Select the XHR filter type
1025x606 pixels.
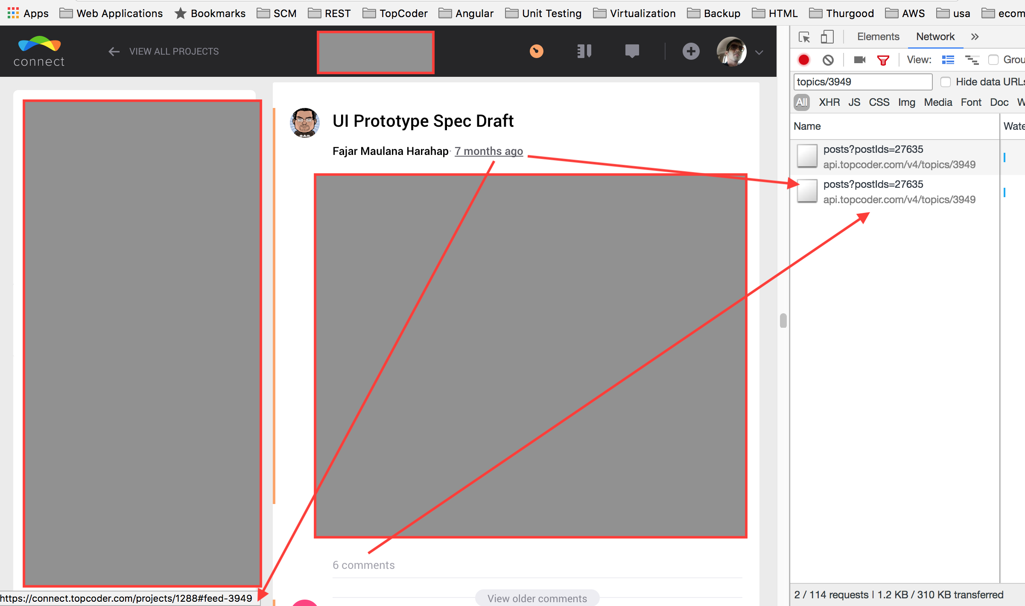[829, 102]
